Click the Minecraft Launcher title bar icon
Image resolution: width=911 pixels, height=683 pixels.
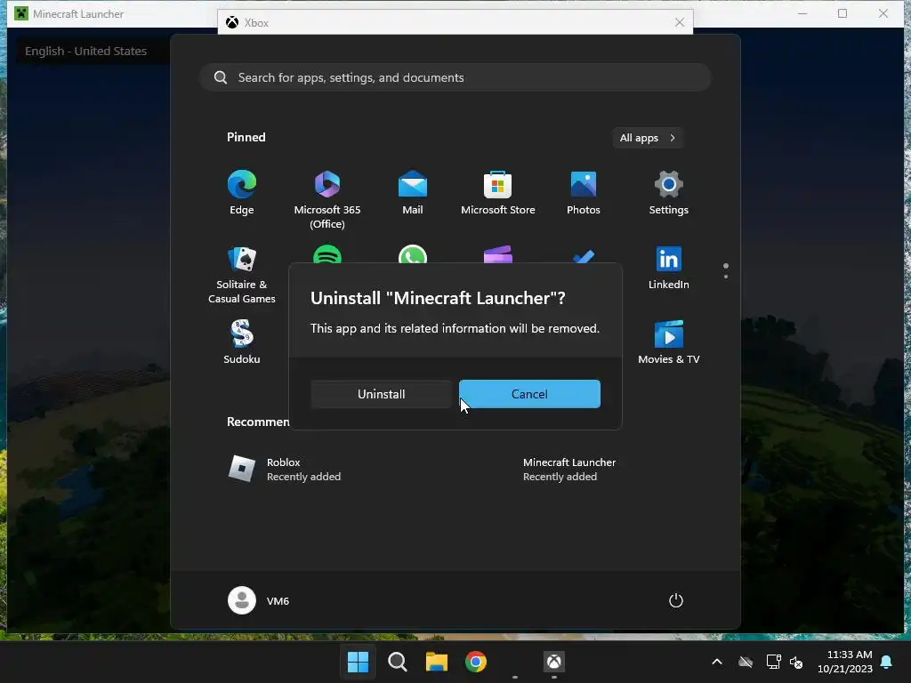[21, 13]
